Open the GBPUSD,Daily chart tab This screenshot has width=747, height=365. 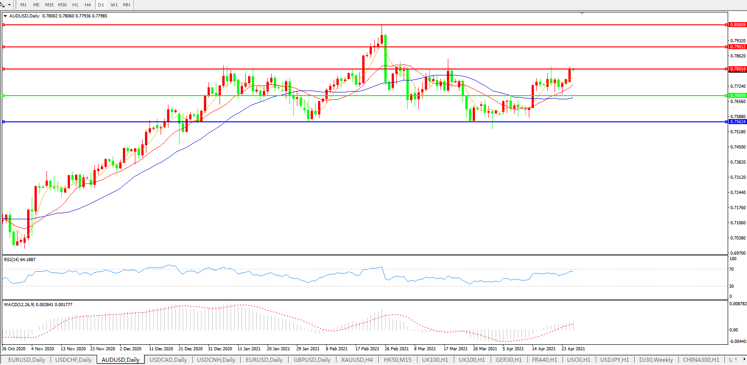[312, 360]
